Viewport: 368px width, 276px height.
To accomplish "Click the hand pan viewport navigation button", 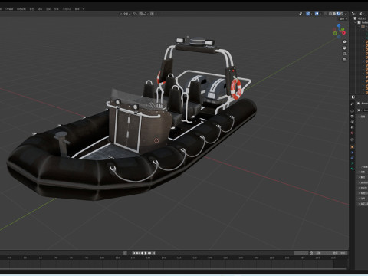I will click(x=344, y=48).
